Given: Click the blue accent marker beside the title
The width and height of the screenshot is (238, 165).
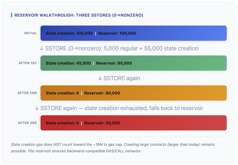Looking at the screenshot, I should tap(12, 15).
